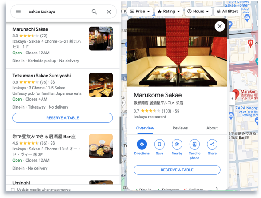Click the Tetsumaru Sakae Sumiyoshi thumbnail photo
This screenshot has height=198, width=261.
point(101,85)
